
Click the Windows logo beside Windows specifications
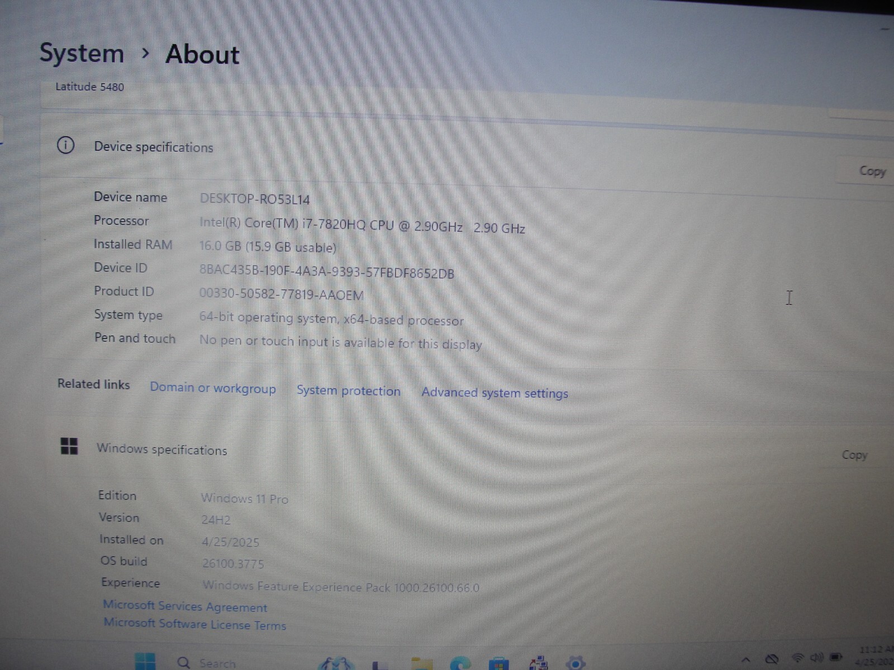coord(69,446)
